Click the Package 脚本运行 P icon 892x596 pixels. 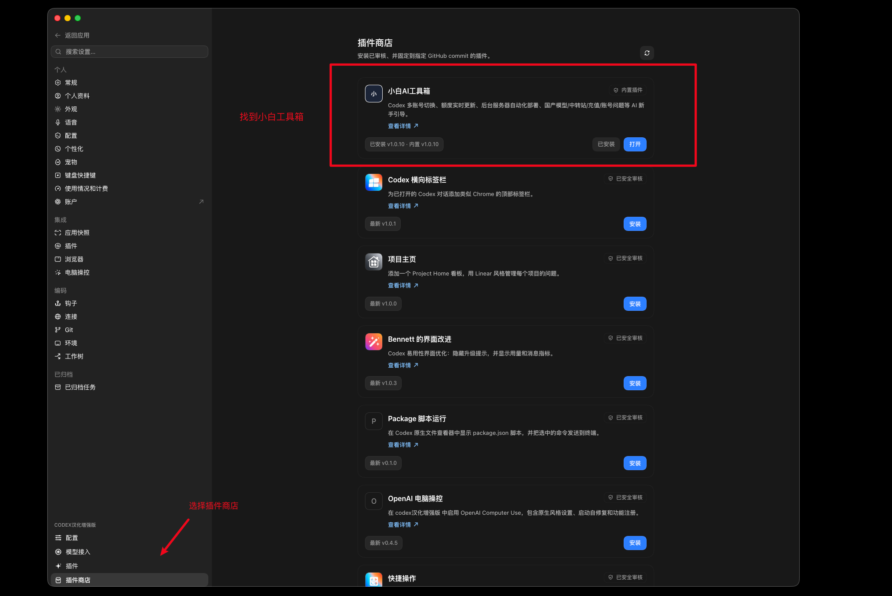click(x=373, y=421)
